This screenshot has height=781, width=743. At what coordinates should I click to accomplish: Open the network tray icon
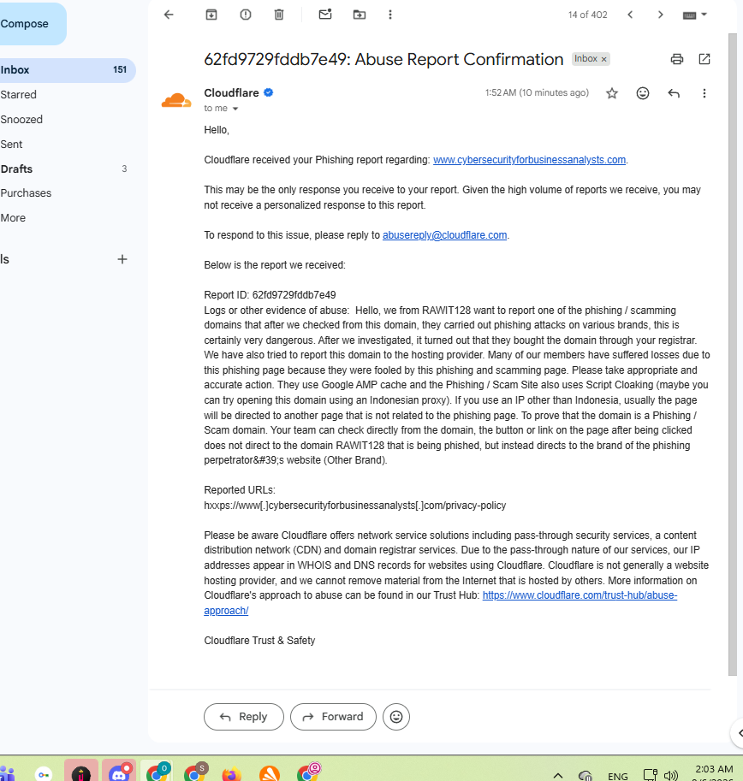tap(650, 776)
